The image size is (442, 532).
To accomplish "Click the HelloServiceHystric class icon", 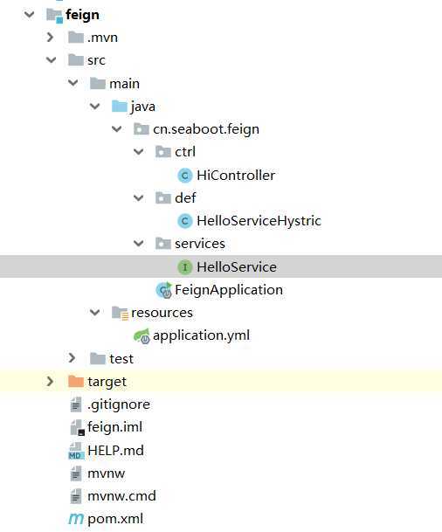I will tap(185, 221).
